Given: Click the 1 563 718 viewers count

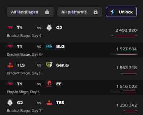Looking at the screenshot, I should coord(126,68).
